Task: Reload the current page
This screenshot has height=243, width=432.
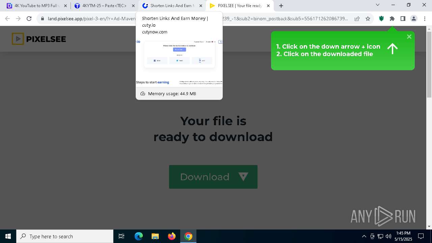Action: [x=29, y=19]
